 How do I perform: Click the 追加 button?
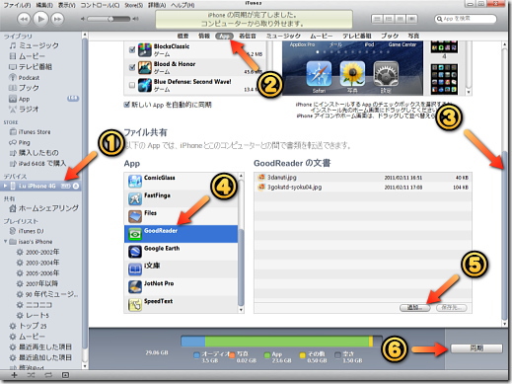tap(414, 308)
